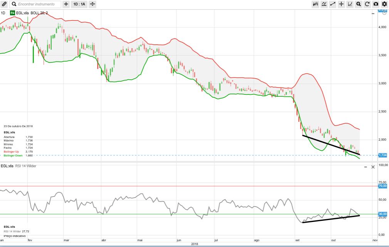
Task: Click the 1,724 current price tag
Action: (382, 155)
